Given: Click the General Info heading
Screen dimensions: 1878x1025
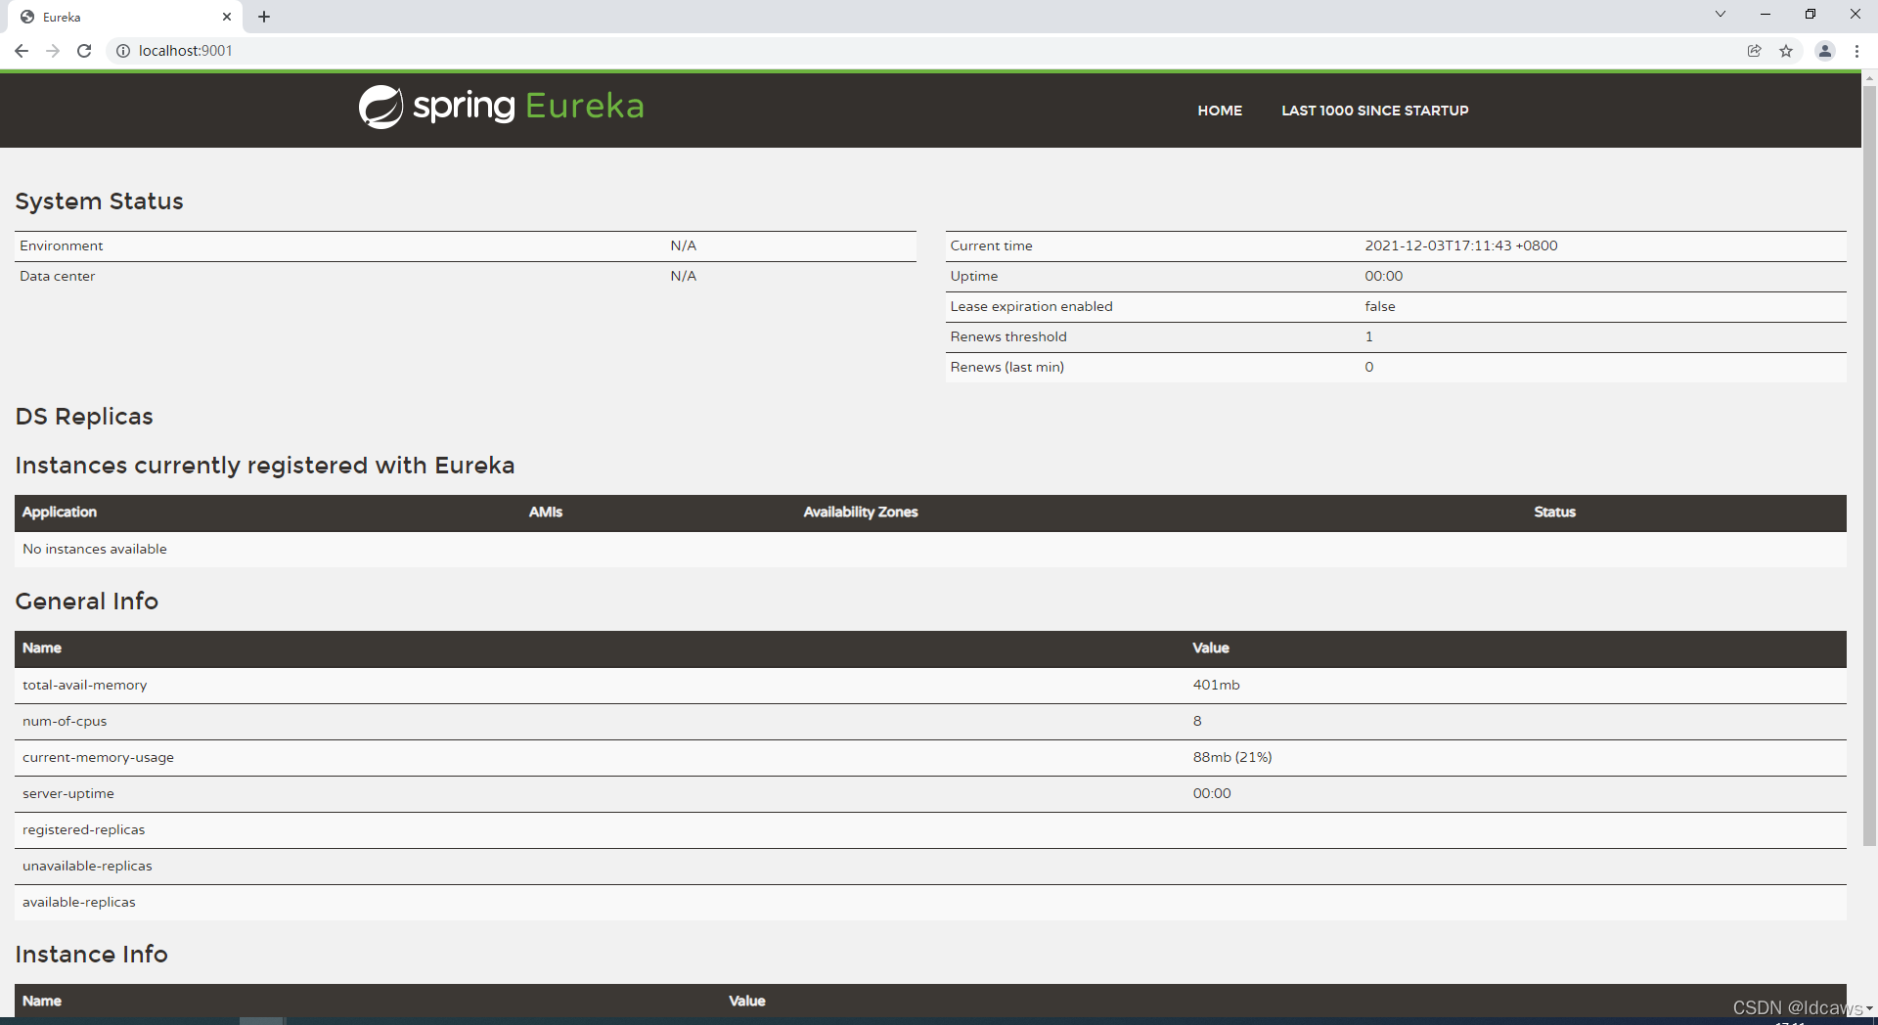Looking at the screenshot, I should click(x=86, y=602).
